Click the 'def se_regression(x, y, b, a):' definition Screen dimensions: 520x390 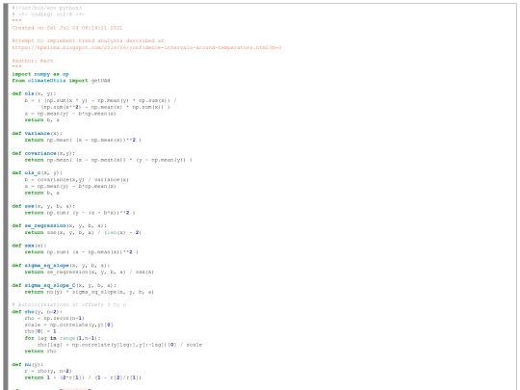[x=60, y=225]
